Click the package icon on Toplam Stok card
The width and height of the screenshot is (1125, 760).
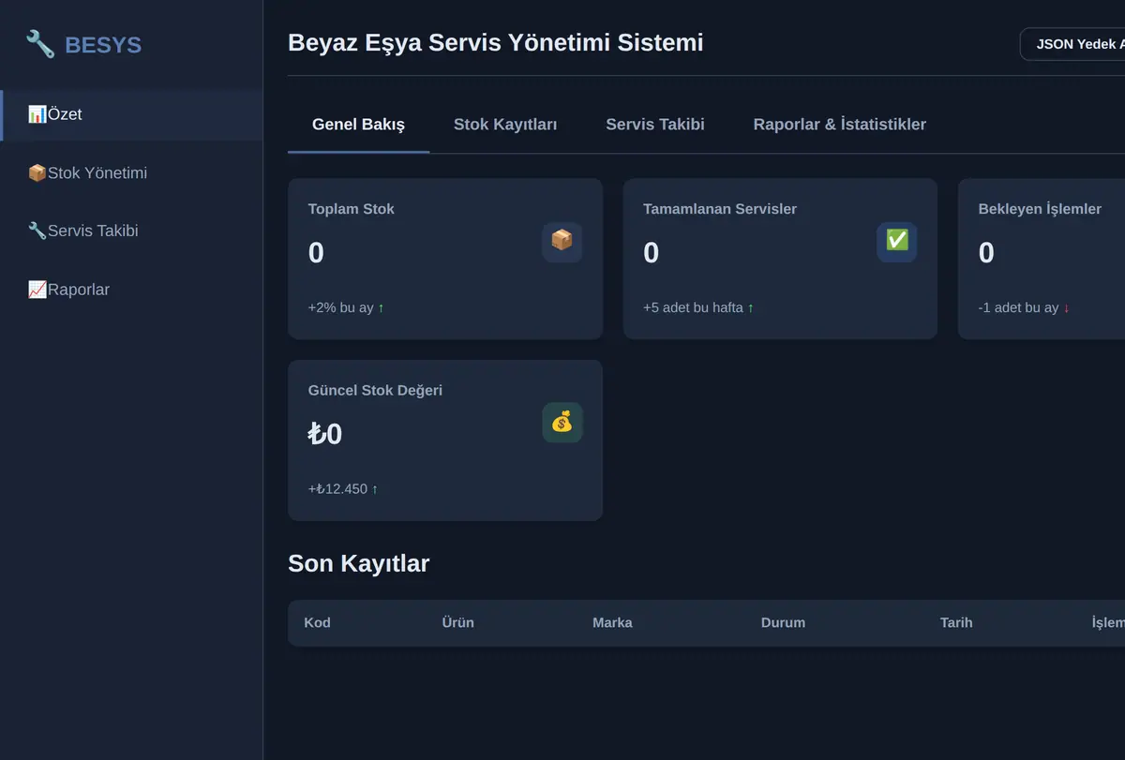(x=562, y=242)
